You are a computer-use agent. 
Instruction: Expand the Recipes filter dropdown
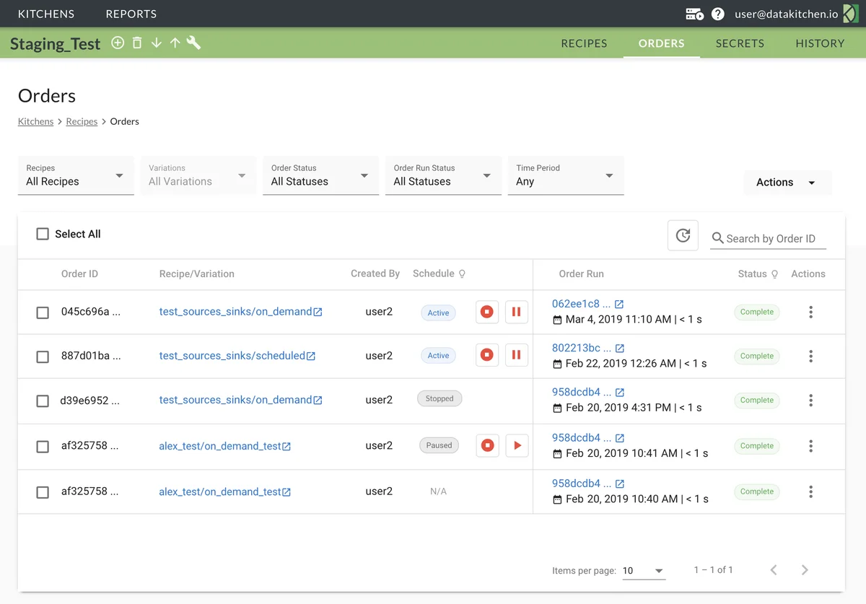click(76, 175)
